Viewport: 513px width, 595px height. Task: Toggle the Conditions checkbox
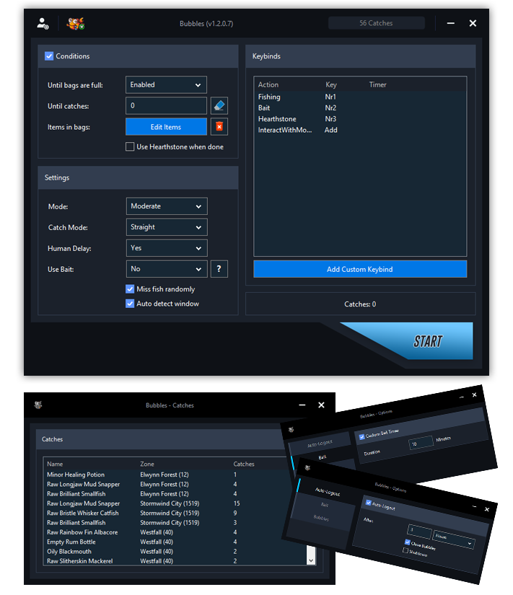49,56
